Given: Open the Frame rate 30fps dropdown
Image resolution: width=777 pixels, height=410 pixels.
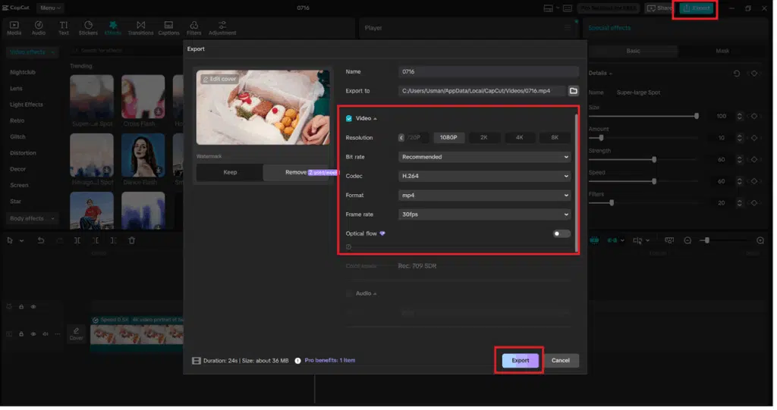Looking at the screenshot, I should [x=484, y=214].
